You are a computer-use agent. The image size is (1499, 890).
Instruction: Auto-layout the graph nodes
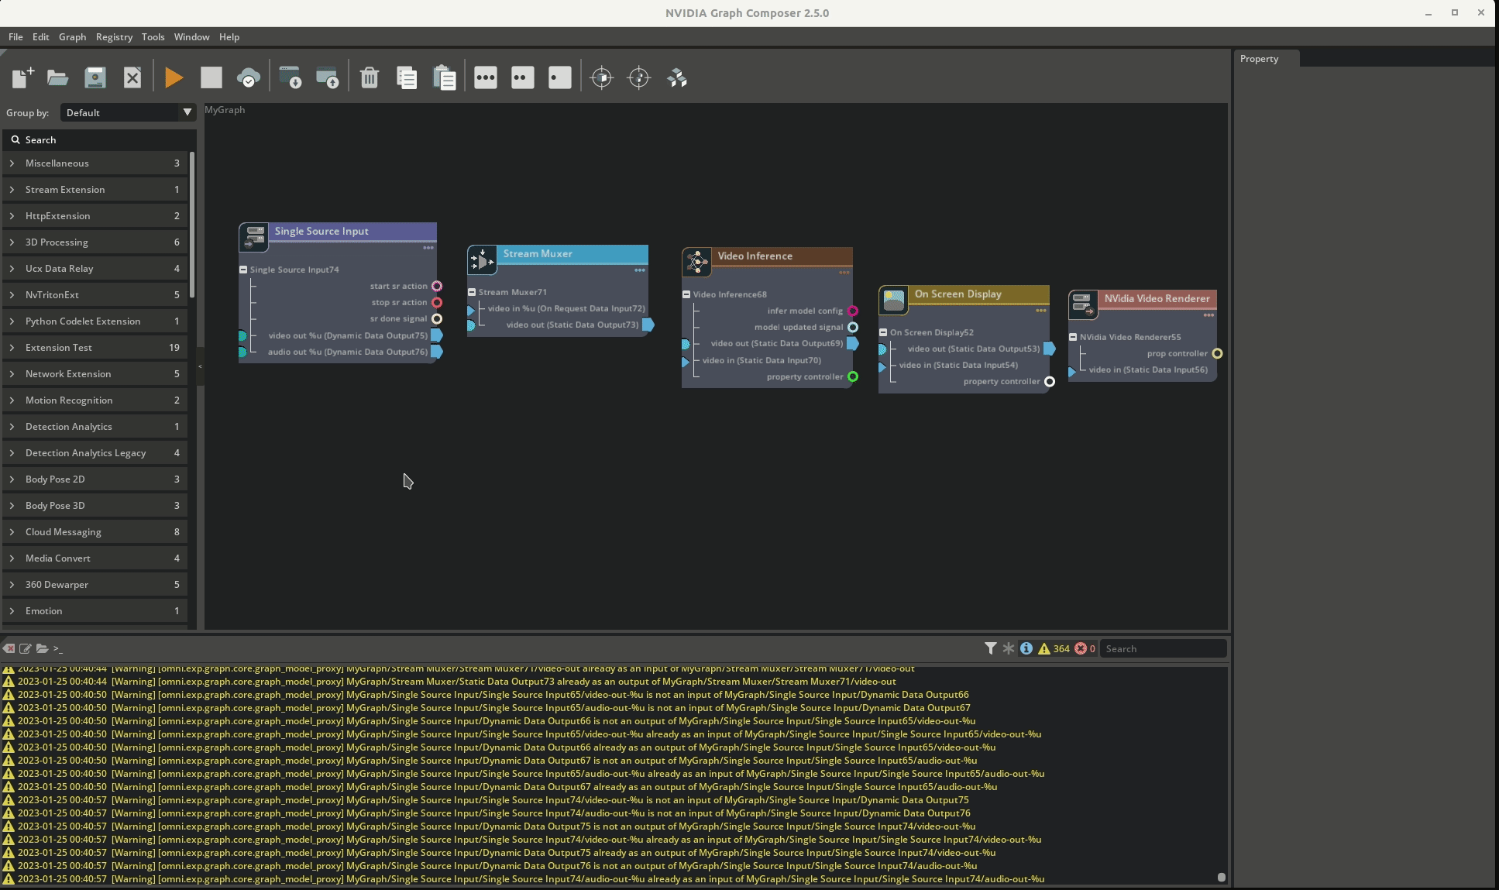point(676,77)
